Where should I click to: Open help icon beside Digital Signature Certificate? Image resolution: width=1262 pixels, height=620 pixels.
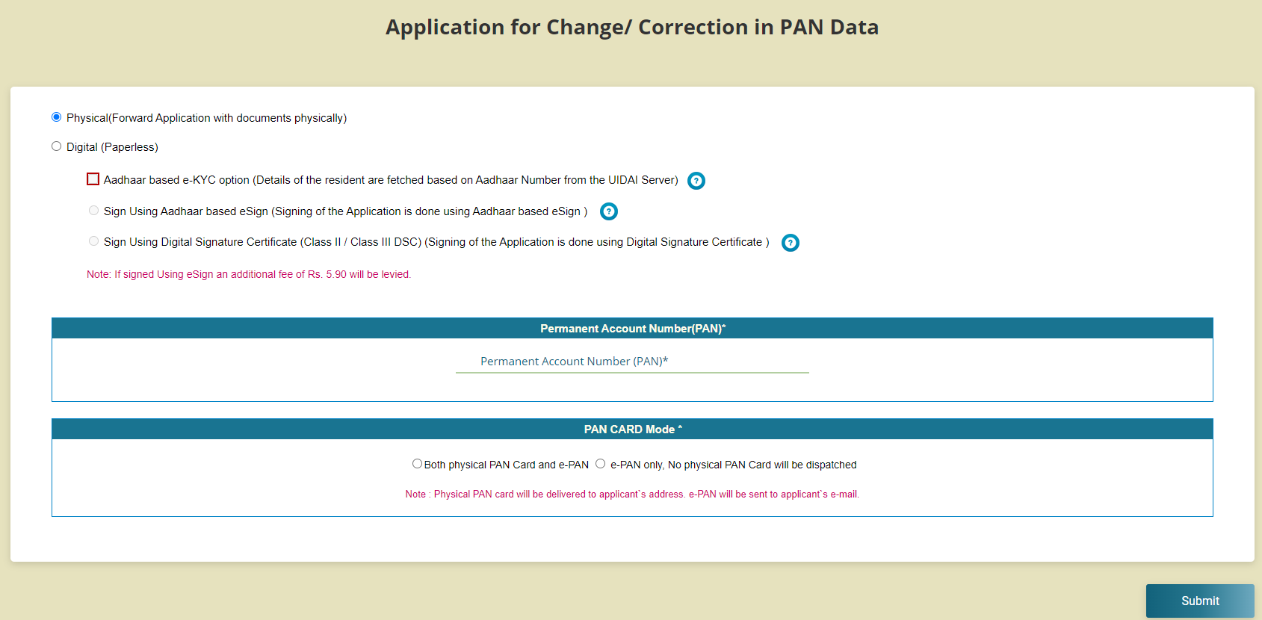tap(791, 243)
